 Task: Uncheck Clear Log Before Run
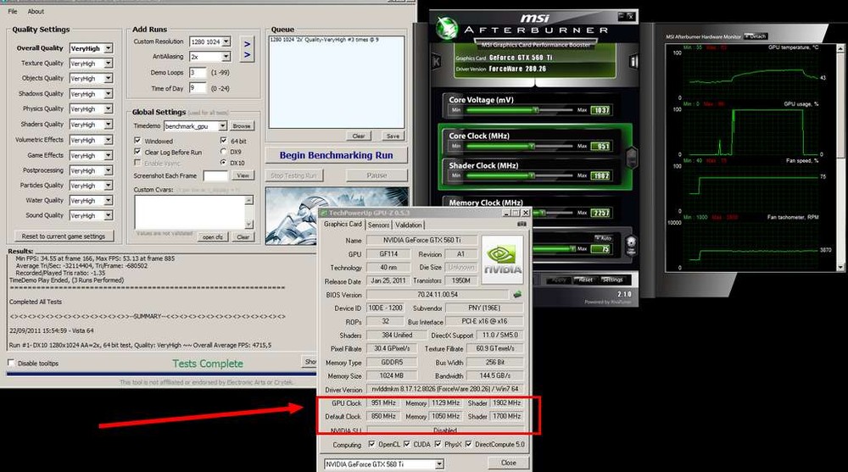pyautogui.click(x=138, y=152)
